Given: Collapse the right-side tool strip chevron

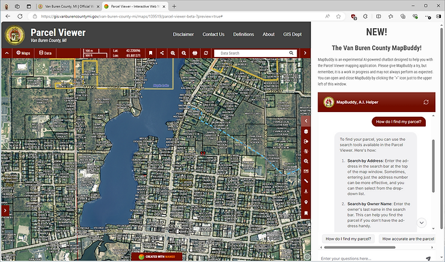Looking at the screenshot, I should (x=306, y=121).
